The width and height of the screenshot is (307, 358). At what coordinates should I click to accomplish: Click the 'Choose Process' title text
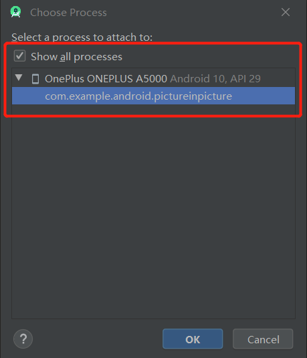click(x=68, y=13)
